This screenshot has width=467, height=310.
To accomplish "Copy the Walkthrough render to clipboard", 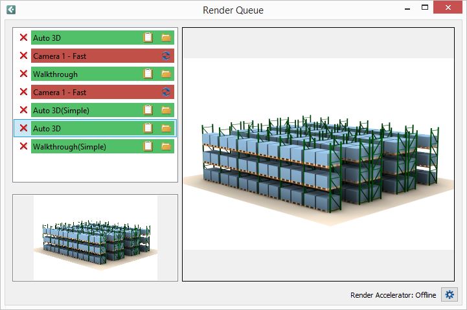I will pos(148,74).
